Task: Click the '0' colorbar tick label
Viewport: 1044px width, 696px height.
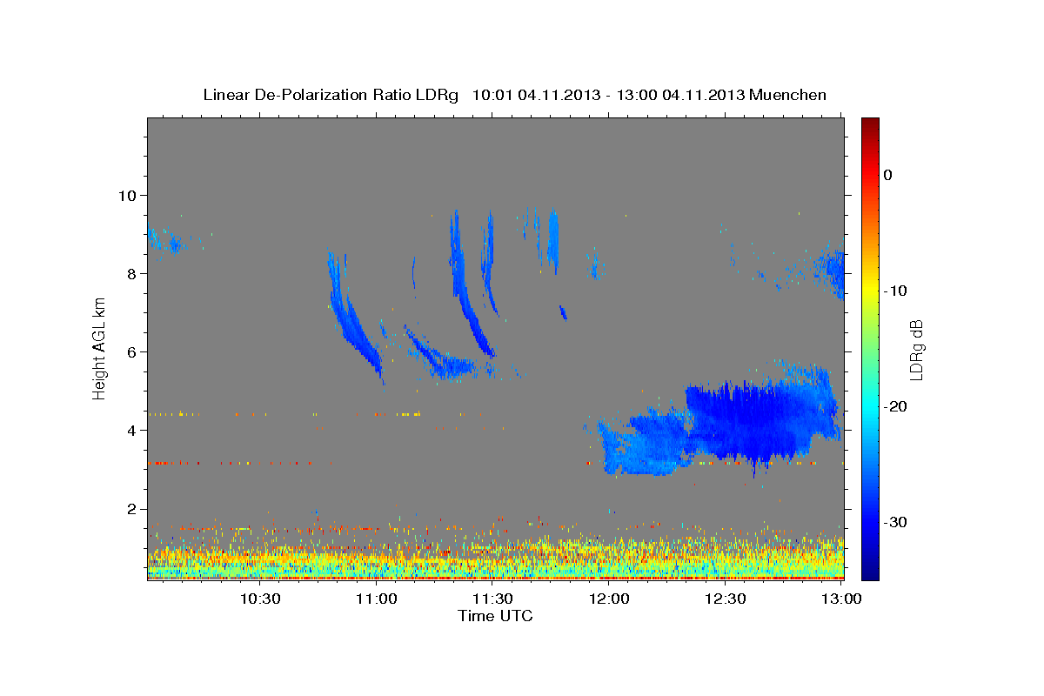Action: click(x=888, y=175)
